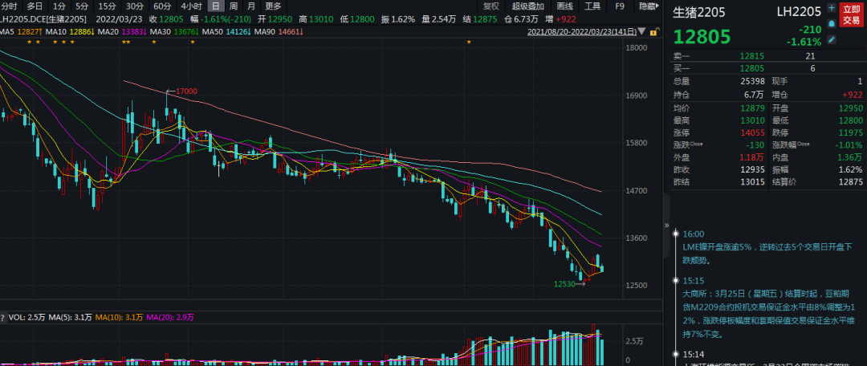Image resolution: width=867 pixels, height=366 pixels.
Task: Click the 结算价 value 12875
Action: (850, 182)
